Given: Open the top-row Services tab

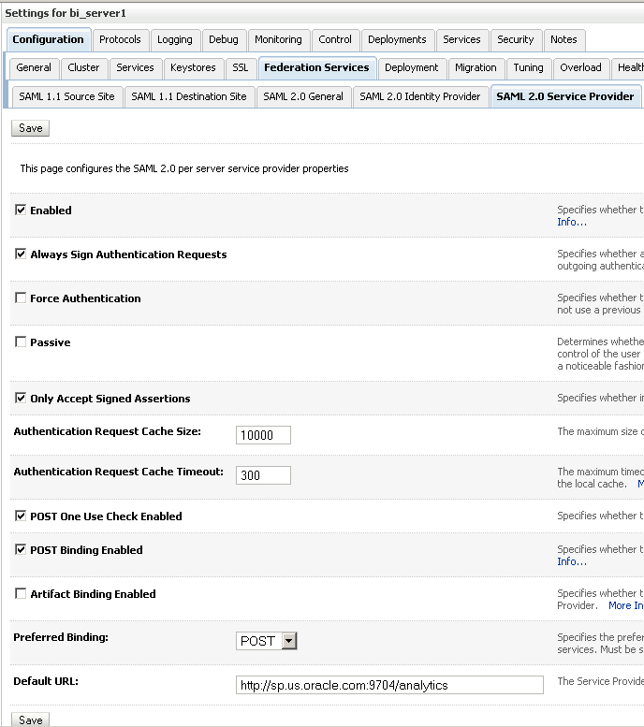Looking at the screenshot, I should coord(461,40).
